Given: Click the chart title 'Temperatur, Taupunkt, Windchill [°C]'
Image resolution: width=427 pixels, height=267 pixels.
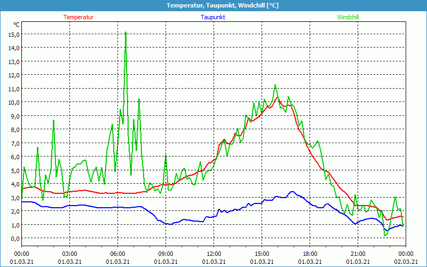Looking at the screenshot, I should tap(223, 5).
